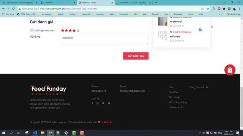
Task: Open a new browser tab
Action: (156, 3)
